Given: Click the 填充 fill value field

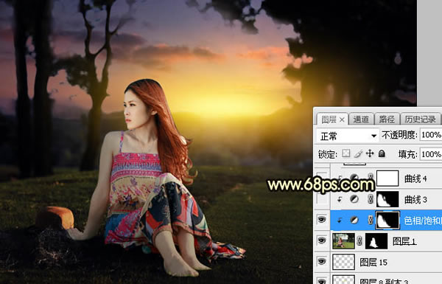Looking at the screenshot, I should [x=431, y=154].
